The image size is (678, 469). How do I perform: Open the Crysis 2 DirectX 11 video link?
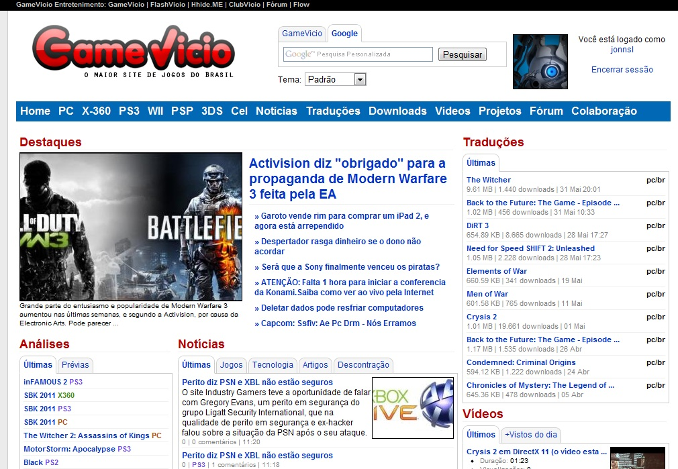click(x=536, y=452)
